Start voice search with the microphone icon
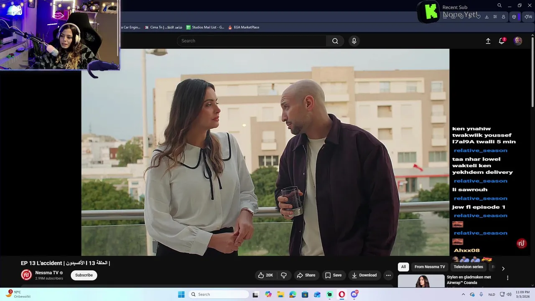Image resolution: width=535 pixels, height=301 pixels. pos(354,41)
